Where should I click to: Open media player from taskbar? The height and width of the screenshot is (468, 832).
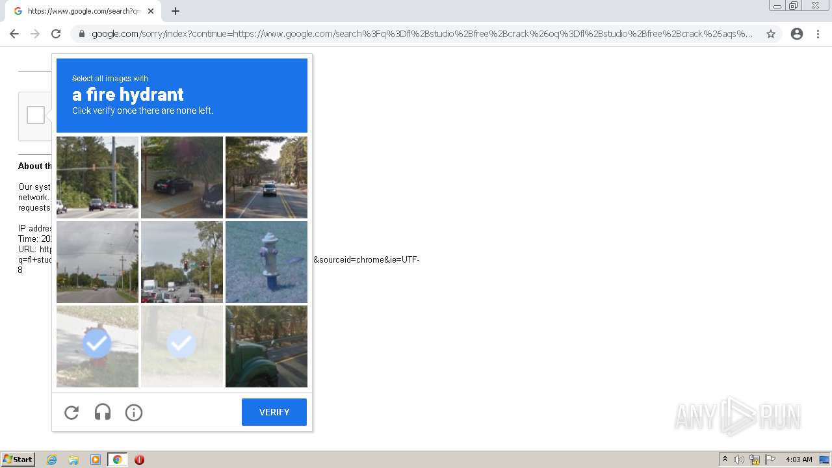coord(96,460)
